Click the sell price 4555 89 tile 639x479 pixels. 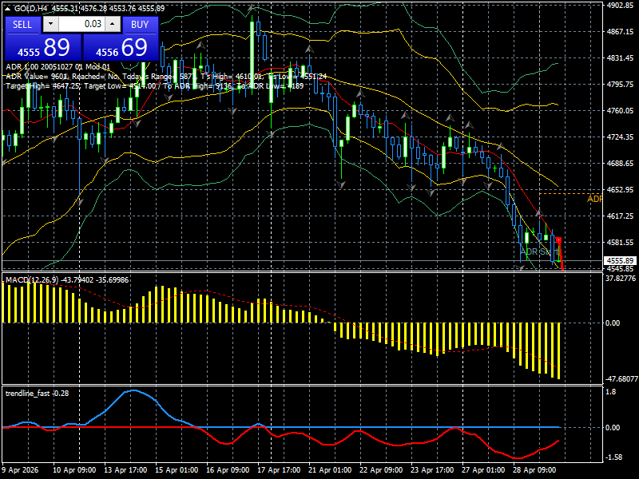click(43, 47)
